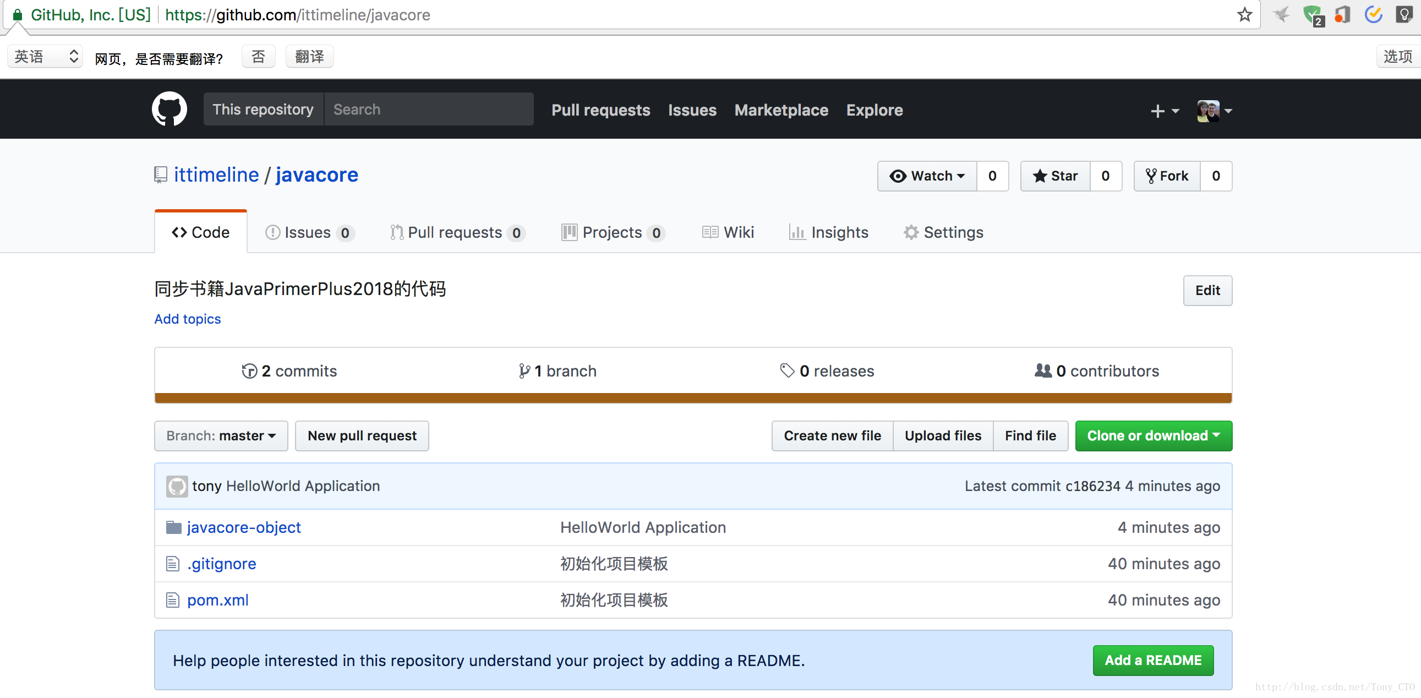Switch to the Code tab
Viewport: 1421px width, 698px height.
201,232
